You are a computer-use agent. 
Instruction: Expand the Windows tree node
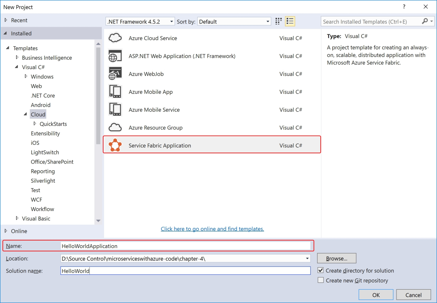click(x=26, y=76)
